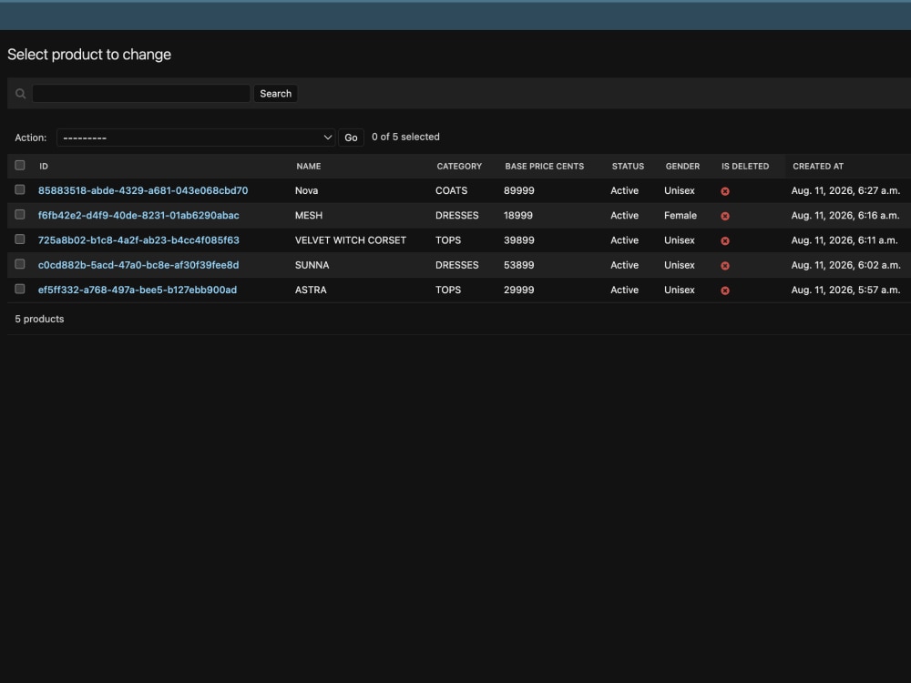911x683 pixels.
Task: Open the Action dropdown menu
Action: click(196, 138)
